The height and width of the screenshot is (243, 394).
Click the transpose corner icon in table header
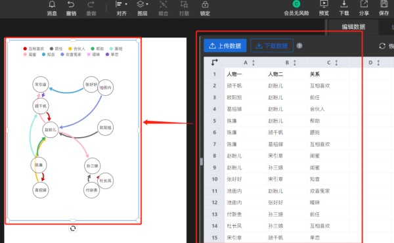214,62
